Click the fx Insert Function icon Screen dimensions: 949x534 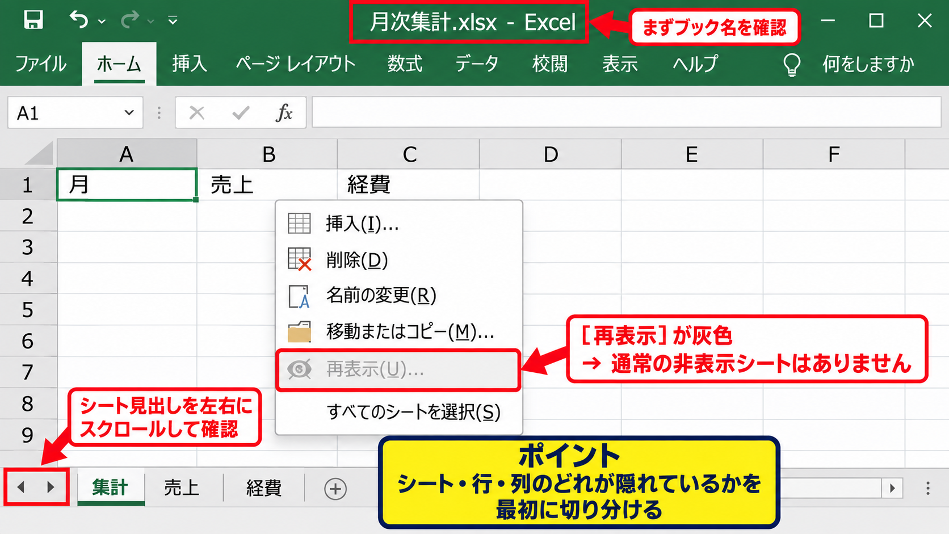point(284,113)
